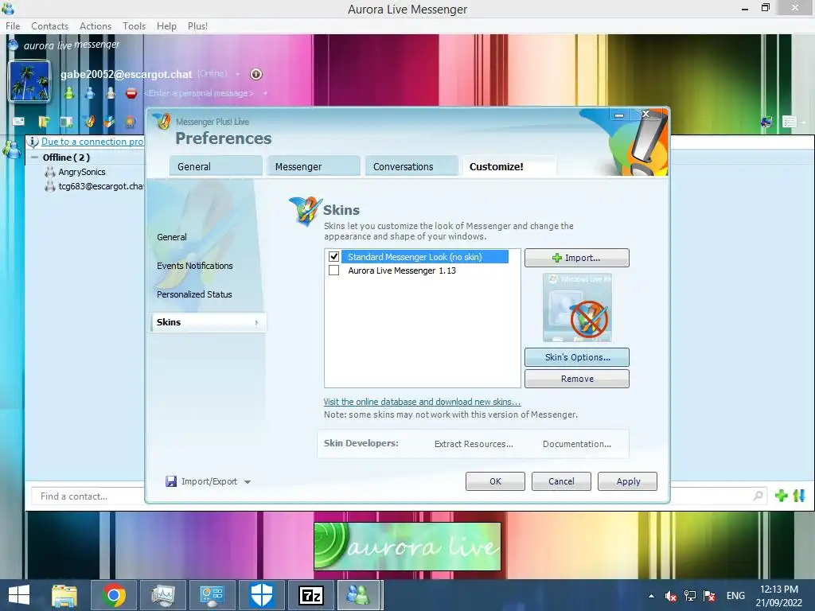
Task: Open the File menu
Action: pos(13,26)
